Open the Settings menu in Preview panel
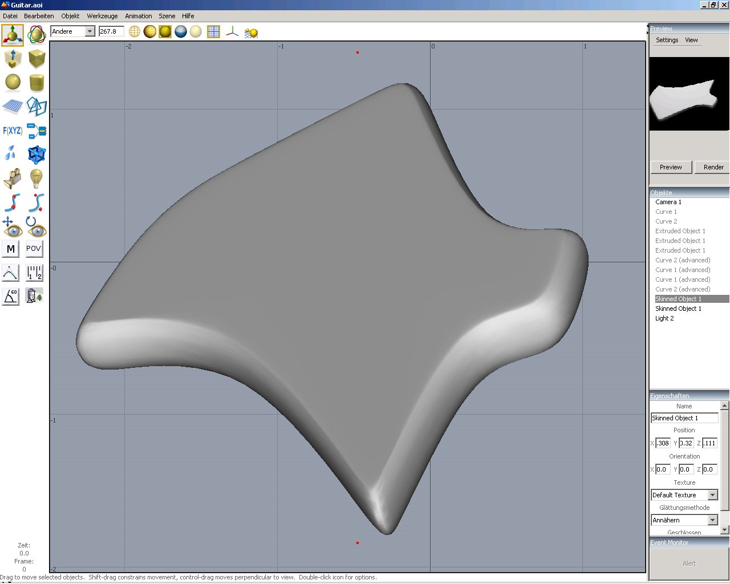The height and width of the screenshot is (584, 730). 667,40
